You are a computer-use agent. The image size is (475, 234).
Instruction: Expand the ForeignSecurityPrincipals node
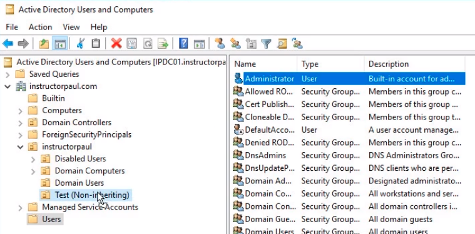tap(20, 135)
